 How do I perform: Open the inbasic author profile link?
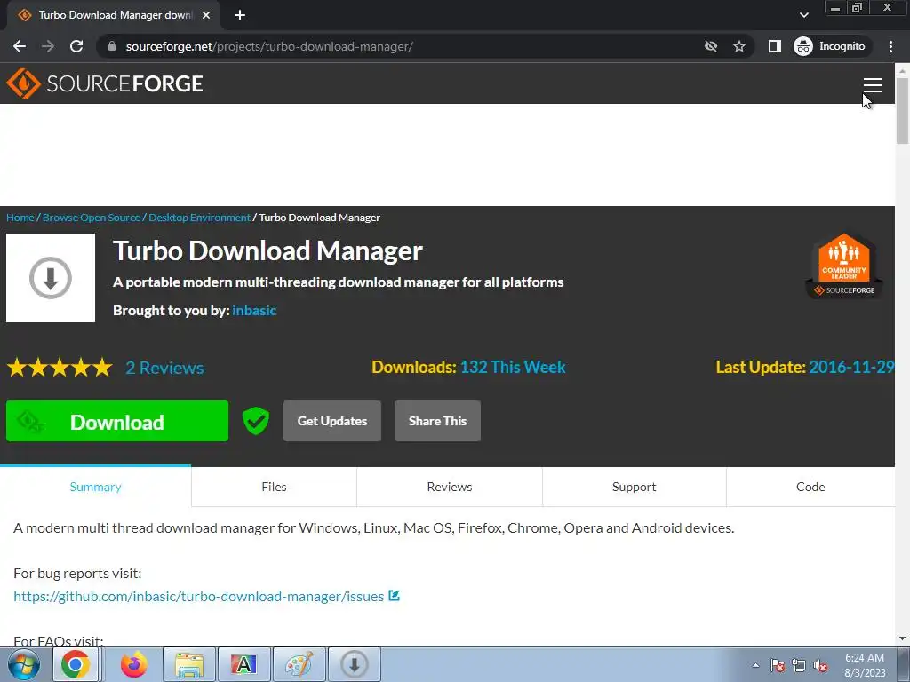click(254, 310)
